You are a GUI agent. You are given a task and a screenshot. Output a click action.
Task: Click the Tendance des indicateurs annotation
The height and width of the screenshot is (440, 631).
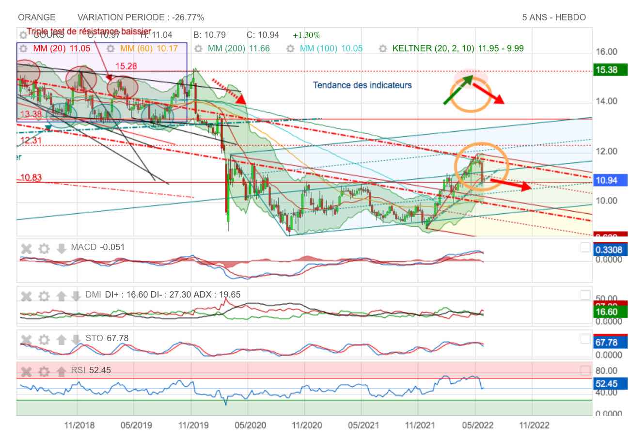pyautogui.click(x=363, y=85)
